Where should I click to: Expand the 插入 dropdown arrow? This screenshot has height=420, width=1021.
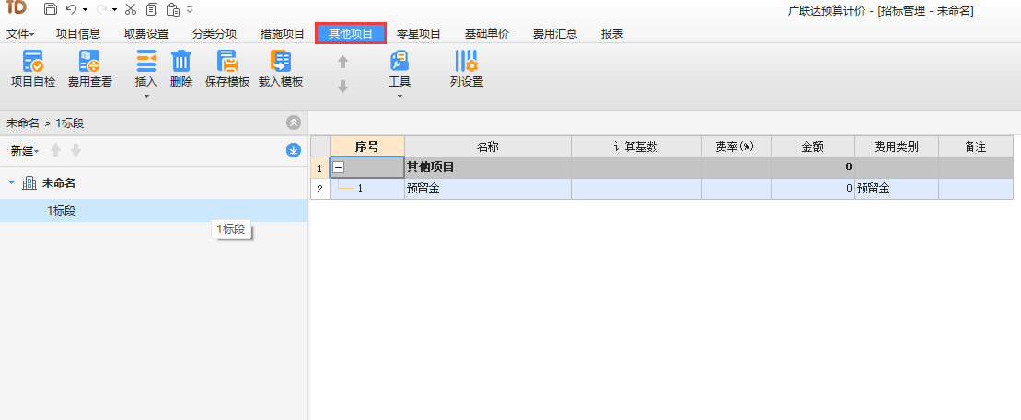coord(146,97)
